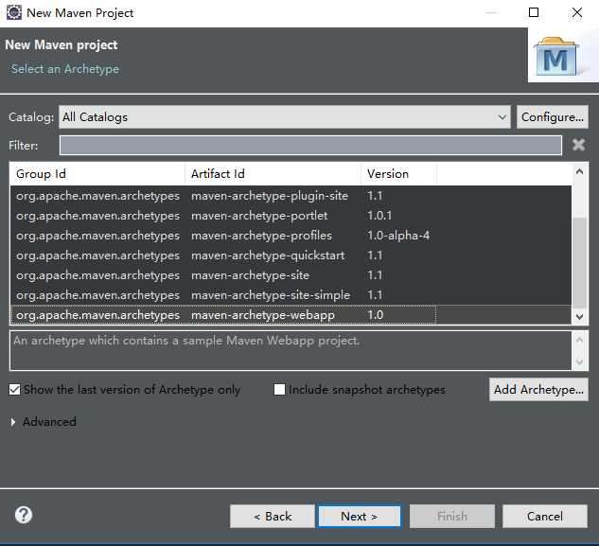The height and width of the screenshot is (546, 599).
Task: Select maven-archetype-site-simple archetype
Action: coord(291,295)
